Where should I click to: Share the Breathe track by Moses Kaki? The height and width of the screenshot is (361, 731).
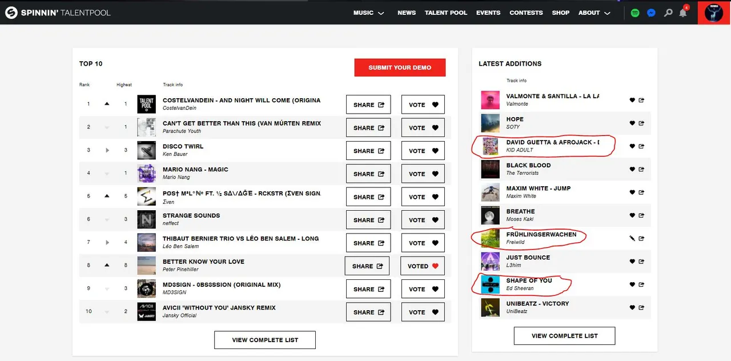(x=641, y=215)
